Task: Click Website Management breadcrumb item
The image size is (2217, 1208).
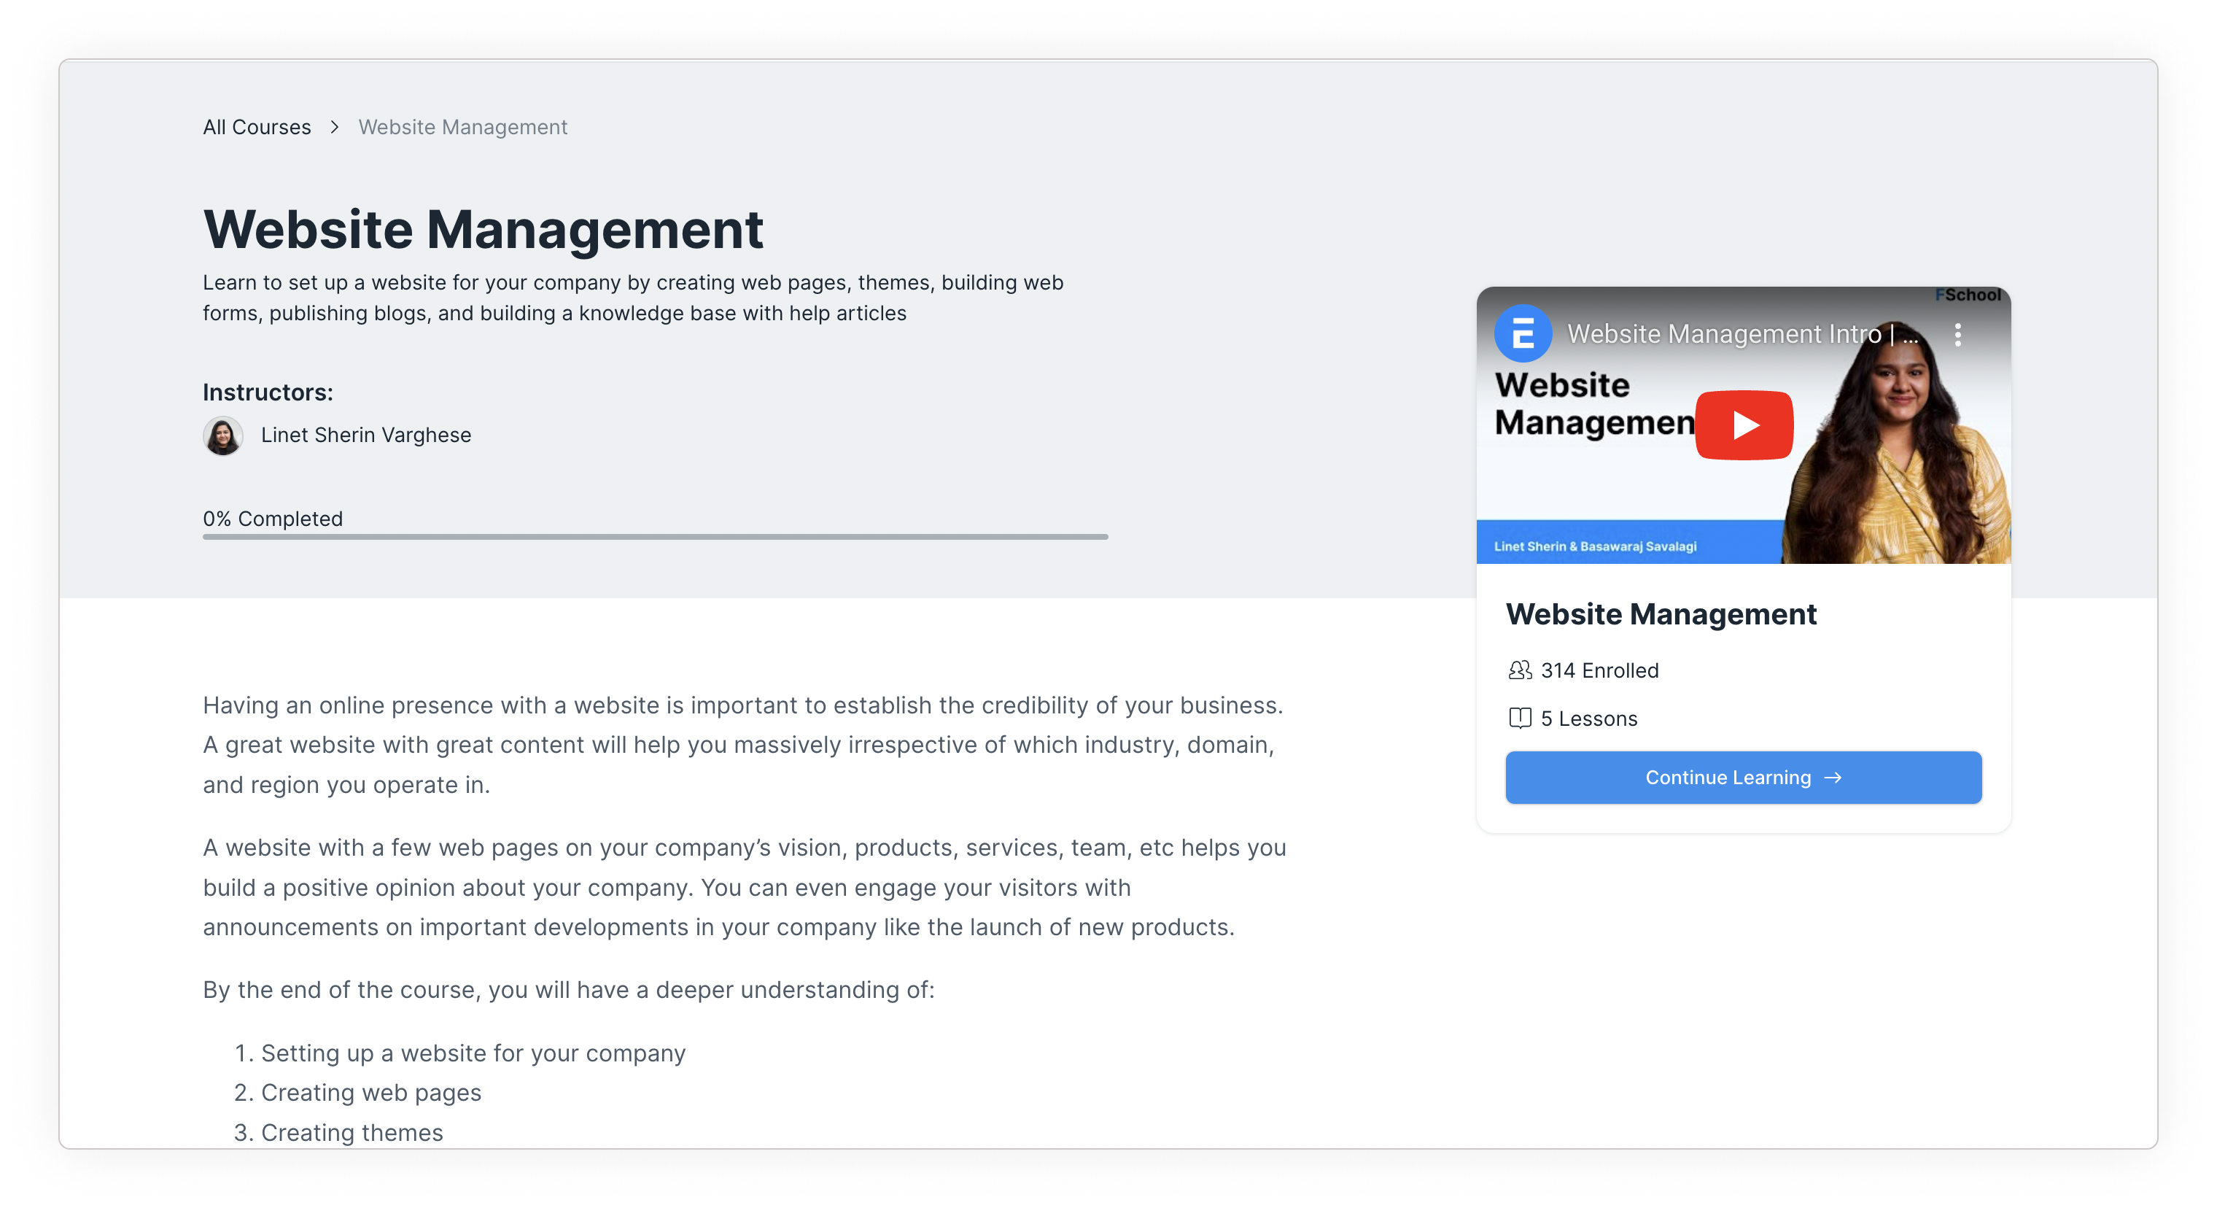Action: coord(462,128)
